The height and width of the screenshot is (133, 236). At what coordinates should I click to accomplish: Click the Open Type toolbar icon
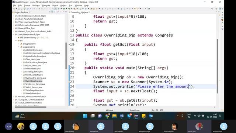(91, 9)
